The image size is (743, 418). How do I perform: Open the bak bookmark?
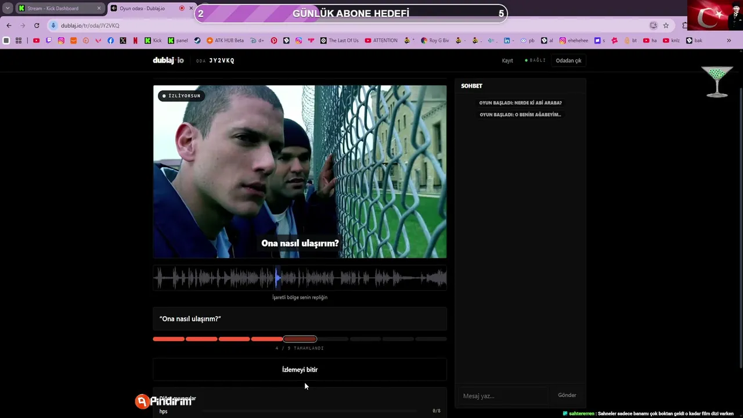point(694,41)
